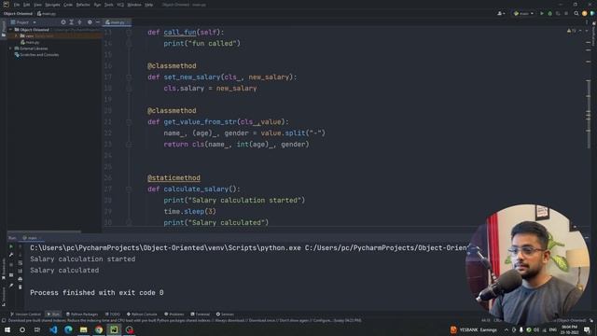Click the IDE updates orange icon

click(585, 13)
